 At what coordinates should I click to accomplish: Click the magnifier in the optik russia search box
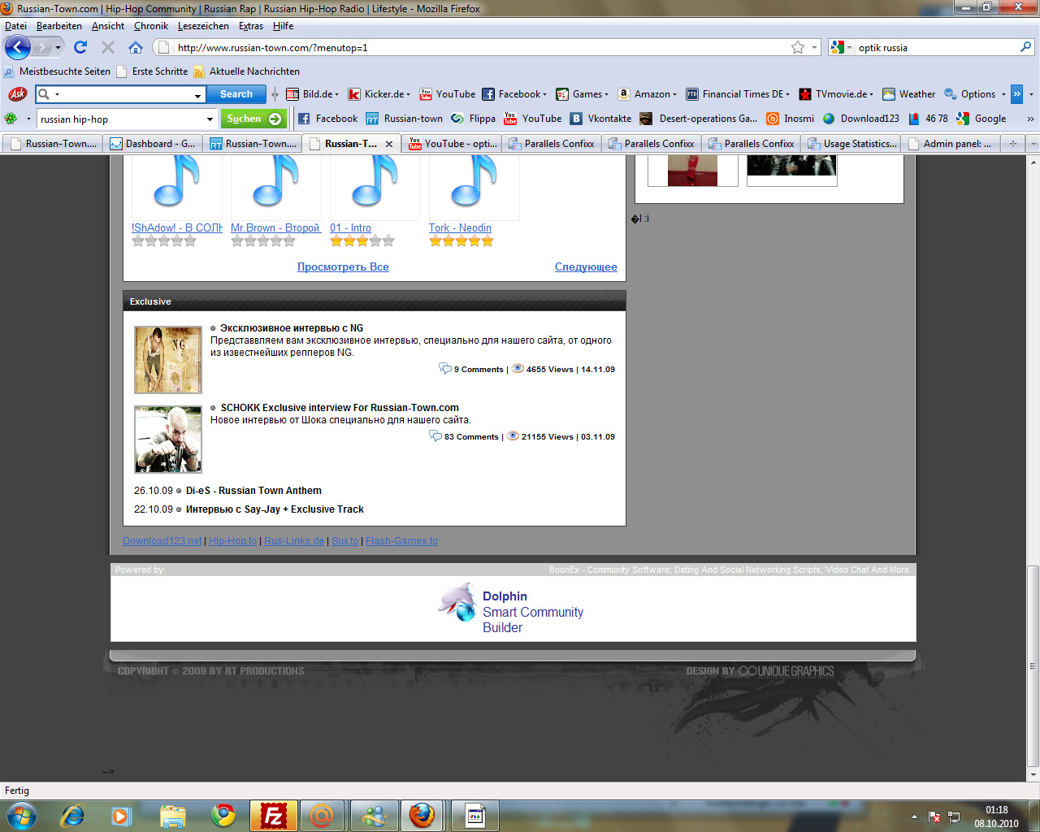(x=1025, y=47)
